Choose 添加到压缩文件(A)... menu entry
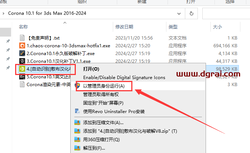Image resolution: width=250 pixels, height=153 pixels. [103, 122]
